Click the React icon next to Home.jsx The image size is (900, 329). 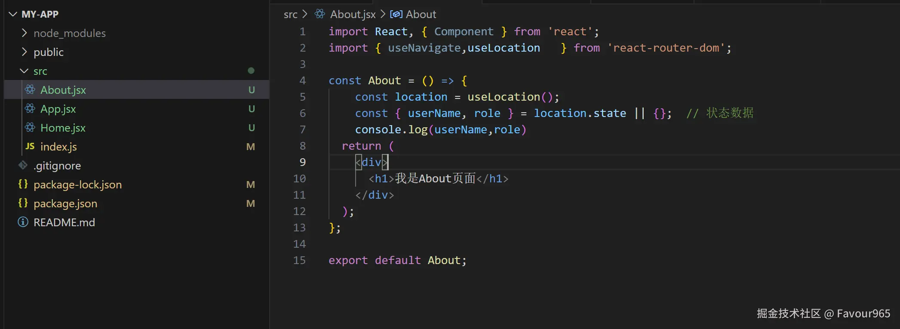(30, 127)
